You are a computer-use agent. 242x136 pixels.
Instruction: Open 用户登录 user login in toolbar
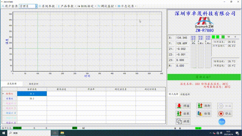coord(10,6)
